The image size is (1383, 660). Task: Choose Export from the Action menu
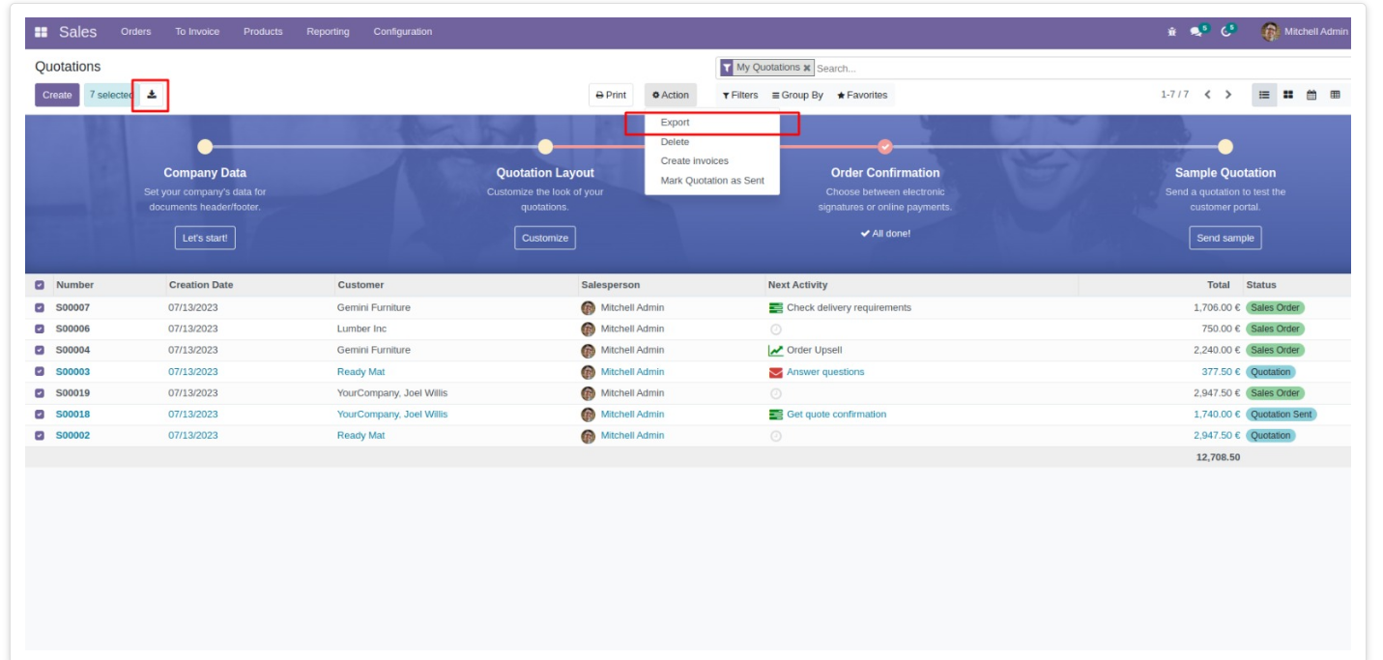pos(712,123)
